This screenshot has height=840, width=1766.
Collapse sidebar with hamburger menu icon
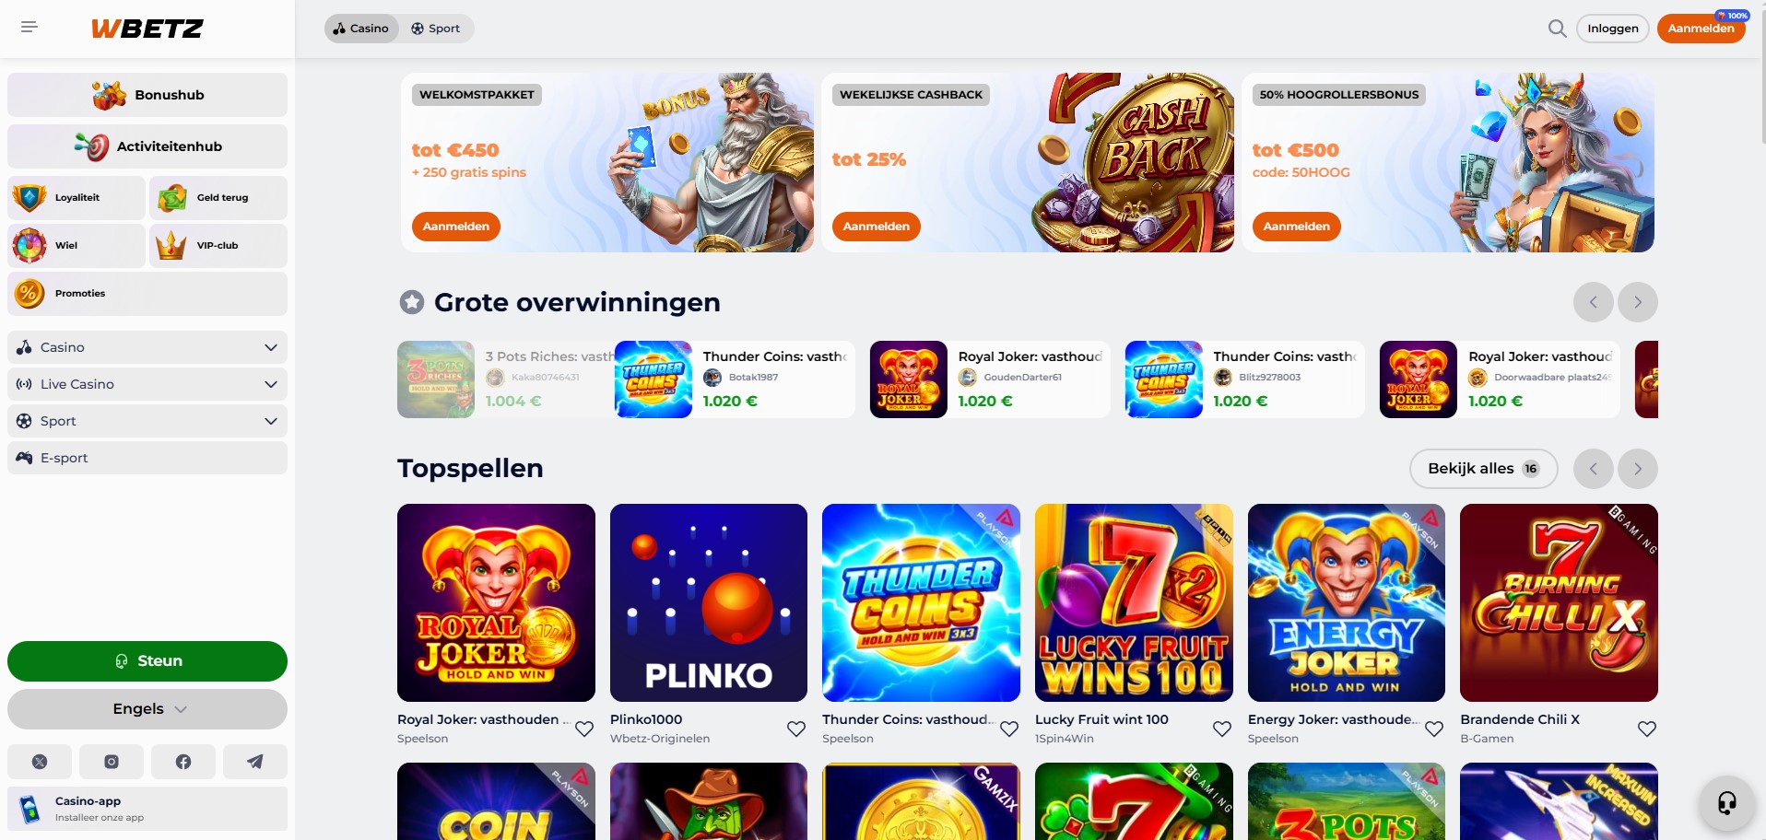pyautogui.click(x=29, y=27)
